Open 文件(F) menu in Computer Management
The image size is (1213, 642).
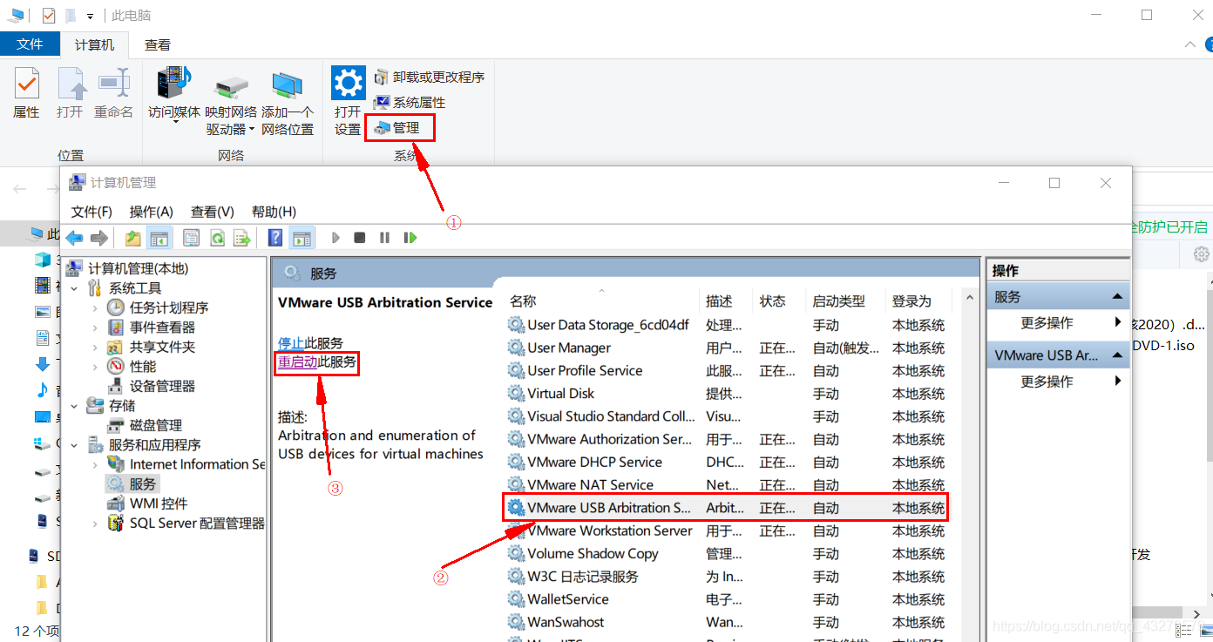[x=91, y=212]
